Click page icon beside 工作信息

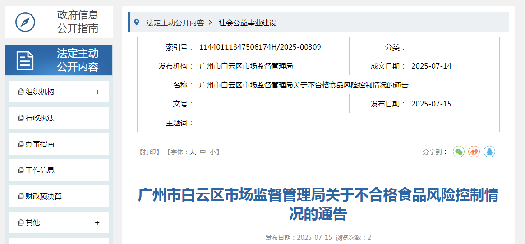[x=21, y=170]
